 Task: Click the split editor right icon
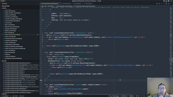pyautogui.click(x=168, y=4)
